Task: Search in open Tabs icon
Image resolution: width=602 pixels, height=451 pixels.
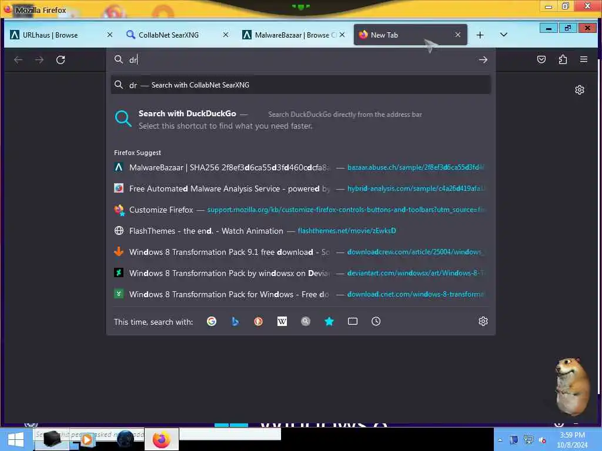Action: [353, 321]
